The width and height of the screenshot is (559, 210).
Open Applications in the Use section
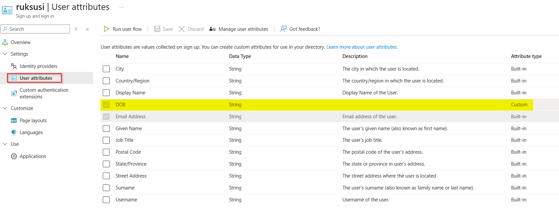(33, 156)
